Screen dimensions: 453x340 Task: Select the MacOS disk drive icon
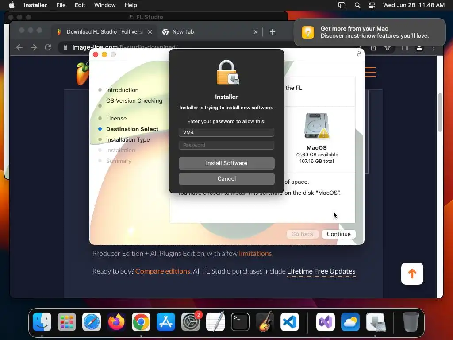coord(317,126)
